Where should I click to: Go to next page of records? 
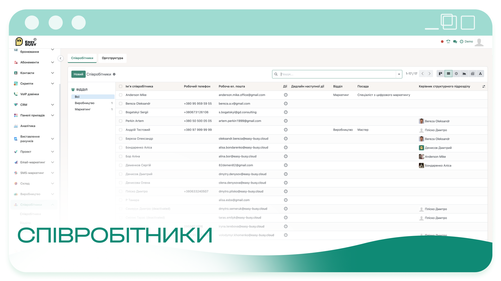[430, 74]
